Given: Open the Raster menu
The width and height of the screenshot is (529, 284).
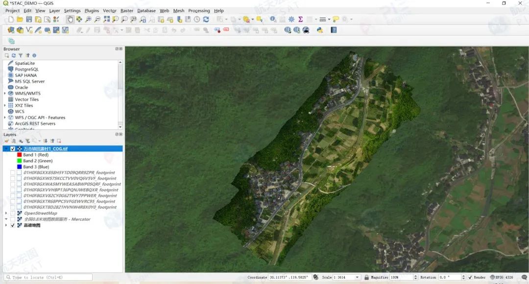Looking at the screenshot, I should [x=127, y=11].
